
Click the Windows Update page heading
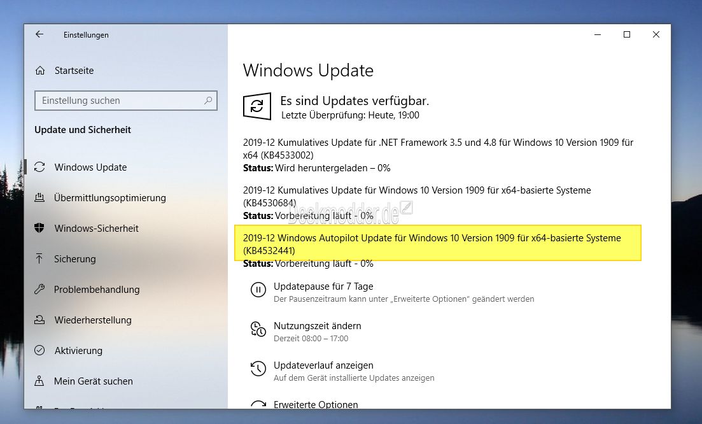point(308,71)
